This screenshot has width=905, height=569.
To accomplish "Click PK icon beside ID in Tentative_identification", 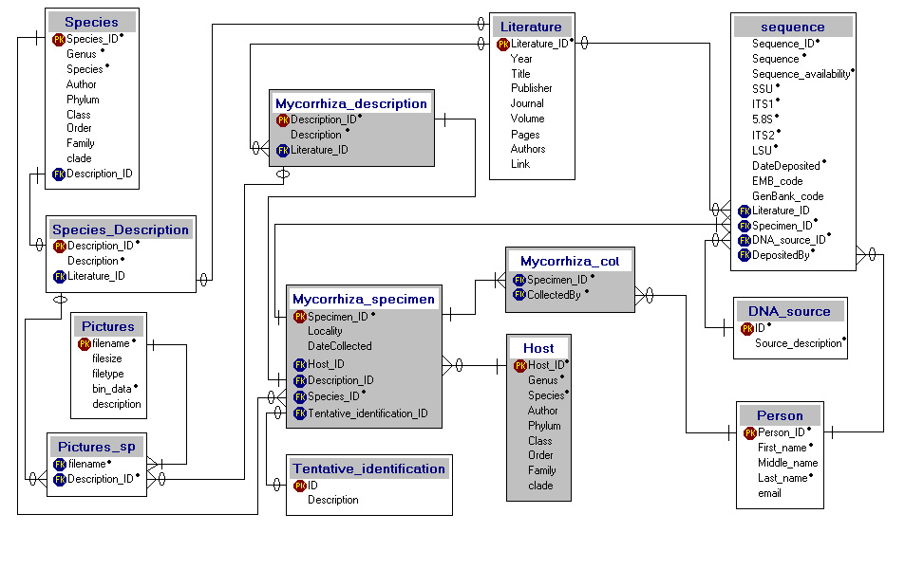I will coord(299,486).
